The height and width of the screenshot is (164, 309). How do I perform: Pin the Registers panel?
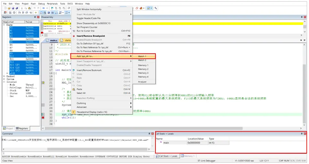click(35, 17)
